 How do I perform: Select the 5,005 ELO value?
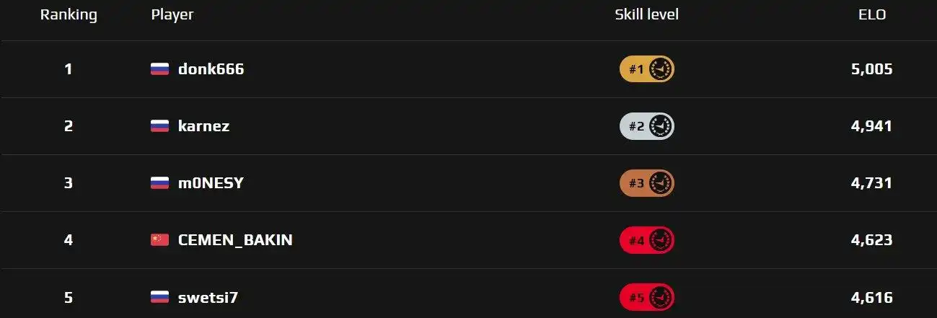(871, 69)
